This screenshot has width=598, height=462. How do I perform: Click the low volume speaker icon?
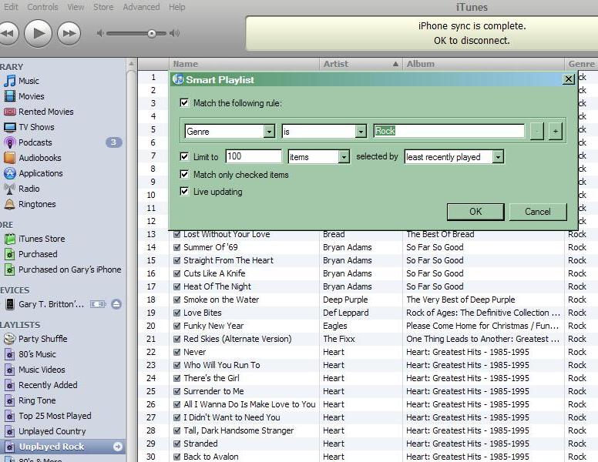pyautogui.click(x=100, y=34)
